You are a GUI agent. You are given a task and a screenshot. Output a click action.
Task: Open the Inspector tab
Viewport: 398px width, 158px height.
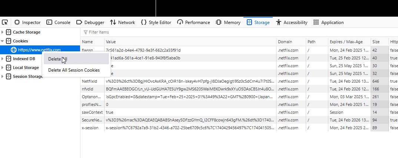click(27, 23)
